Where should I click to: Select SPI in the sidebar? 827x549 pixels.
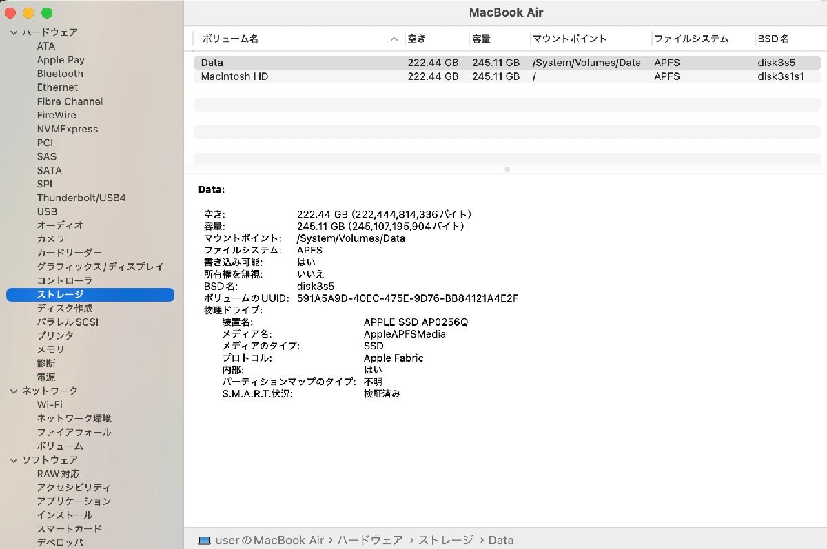[45, 184]
